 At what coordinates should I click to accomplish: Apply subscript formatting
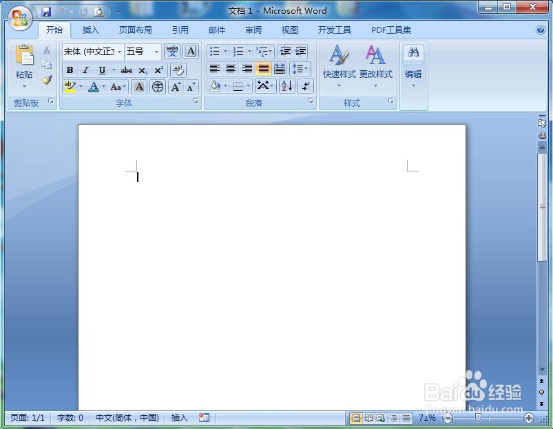(x=143, y=70)
